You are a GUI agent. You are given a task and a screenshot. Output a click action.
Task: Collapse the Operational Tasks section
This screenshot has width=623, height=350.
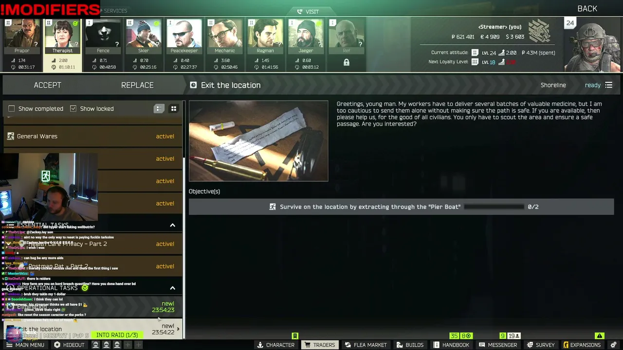[172, 288]
